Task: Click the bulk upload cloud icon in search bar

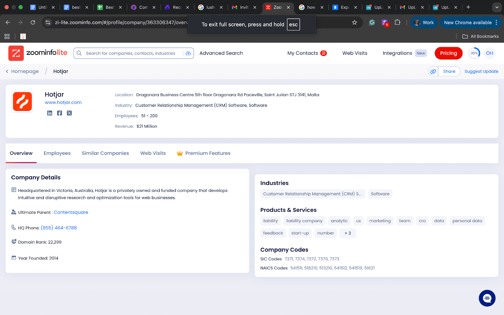Action: coord(188,53)
